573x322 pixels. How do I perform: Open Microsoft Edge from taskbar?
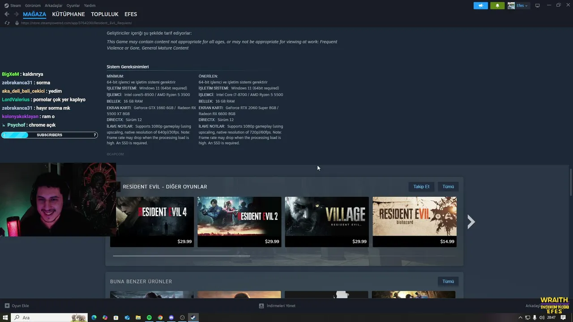[94, 318]
